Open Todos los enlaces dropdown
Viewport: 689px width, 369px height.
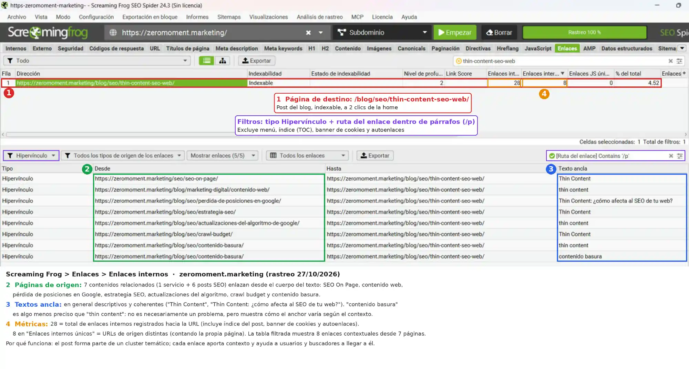307,156
